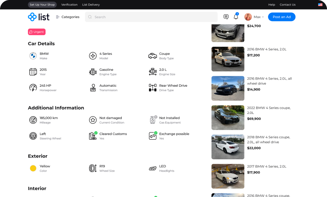This screenshot has height=197, width=327.
Task: Open 2018 BMW 4 Series coupe listing
Action: pyautogui.click(x=269, y=140)
